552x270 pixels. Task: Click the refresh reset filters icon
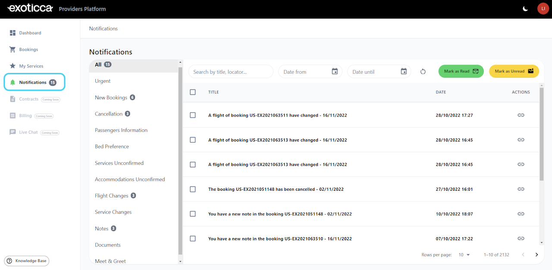[423, 72]
